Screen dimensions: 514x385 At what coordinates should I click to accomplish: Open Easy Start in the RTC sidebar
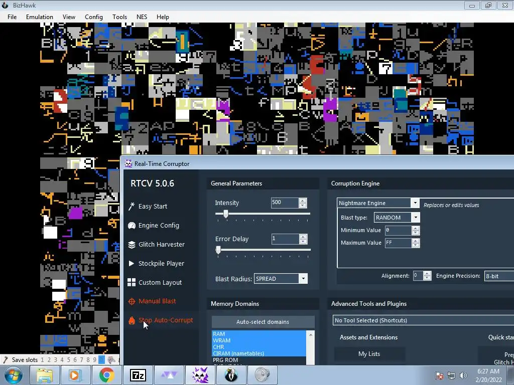(153, 206)
